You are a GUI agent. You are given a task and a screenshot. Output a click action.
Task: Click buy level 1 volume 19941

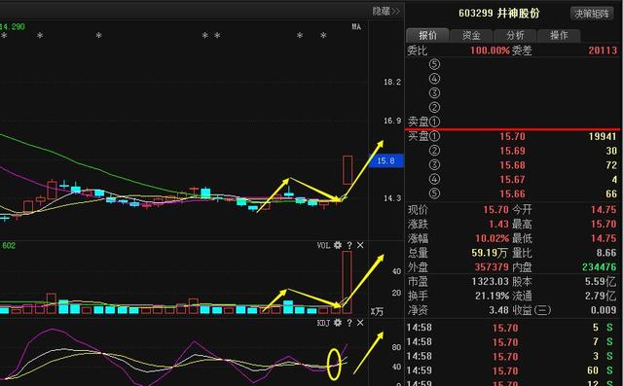(x=603, y=136)
